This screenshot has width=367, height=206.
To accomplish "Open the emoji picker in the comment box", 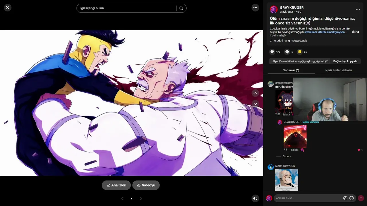I will click(352, 198).
